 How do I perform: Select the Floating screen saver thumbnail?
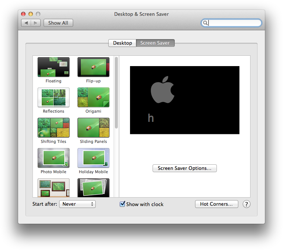(x=54, y=67)
